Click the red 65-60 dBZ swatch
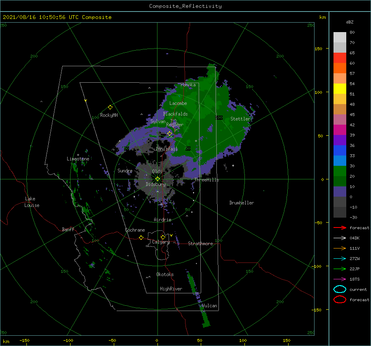Image resolution: width=371 pixels, height=346 pixels. point(340,58)
